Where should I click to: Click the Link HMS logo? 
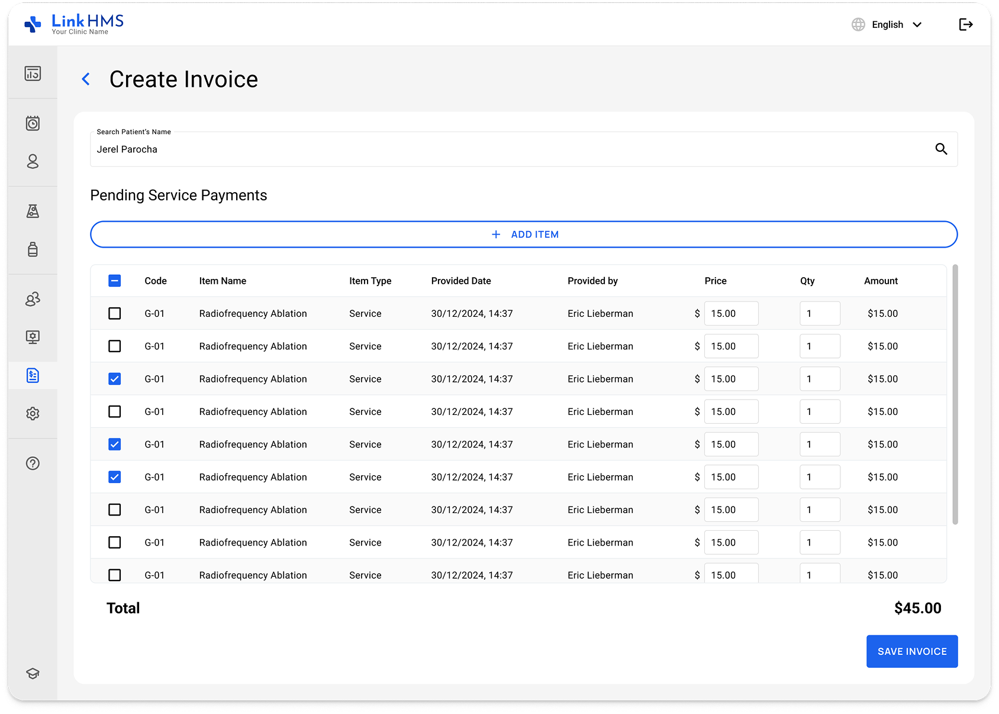(74, 24)
